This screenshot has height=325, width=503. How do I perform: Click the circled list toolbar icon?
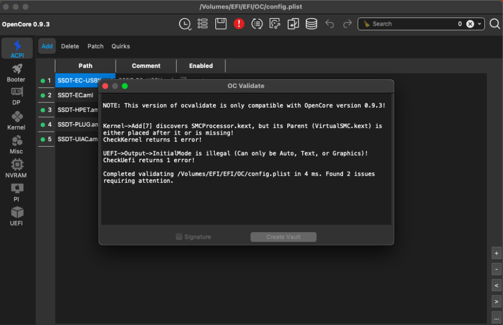pos(257,24)
